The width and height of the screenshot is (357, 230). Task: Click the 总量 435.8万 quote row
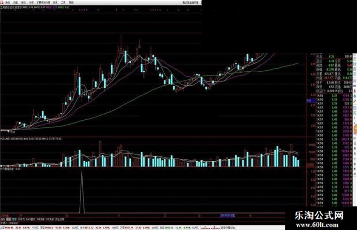325,74
